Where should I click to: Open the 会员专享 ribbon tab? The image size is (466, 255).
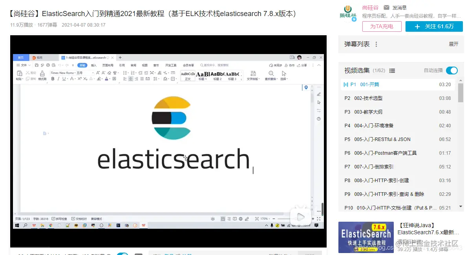coord(188,65)
